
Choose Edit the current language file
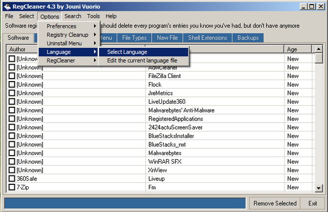click(x=143, y=61)
